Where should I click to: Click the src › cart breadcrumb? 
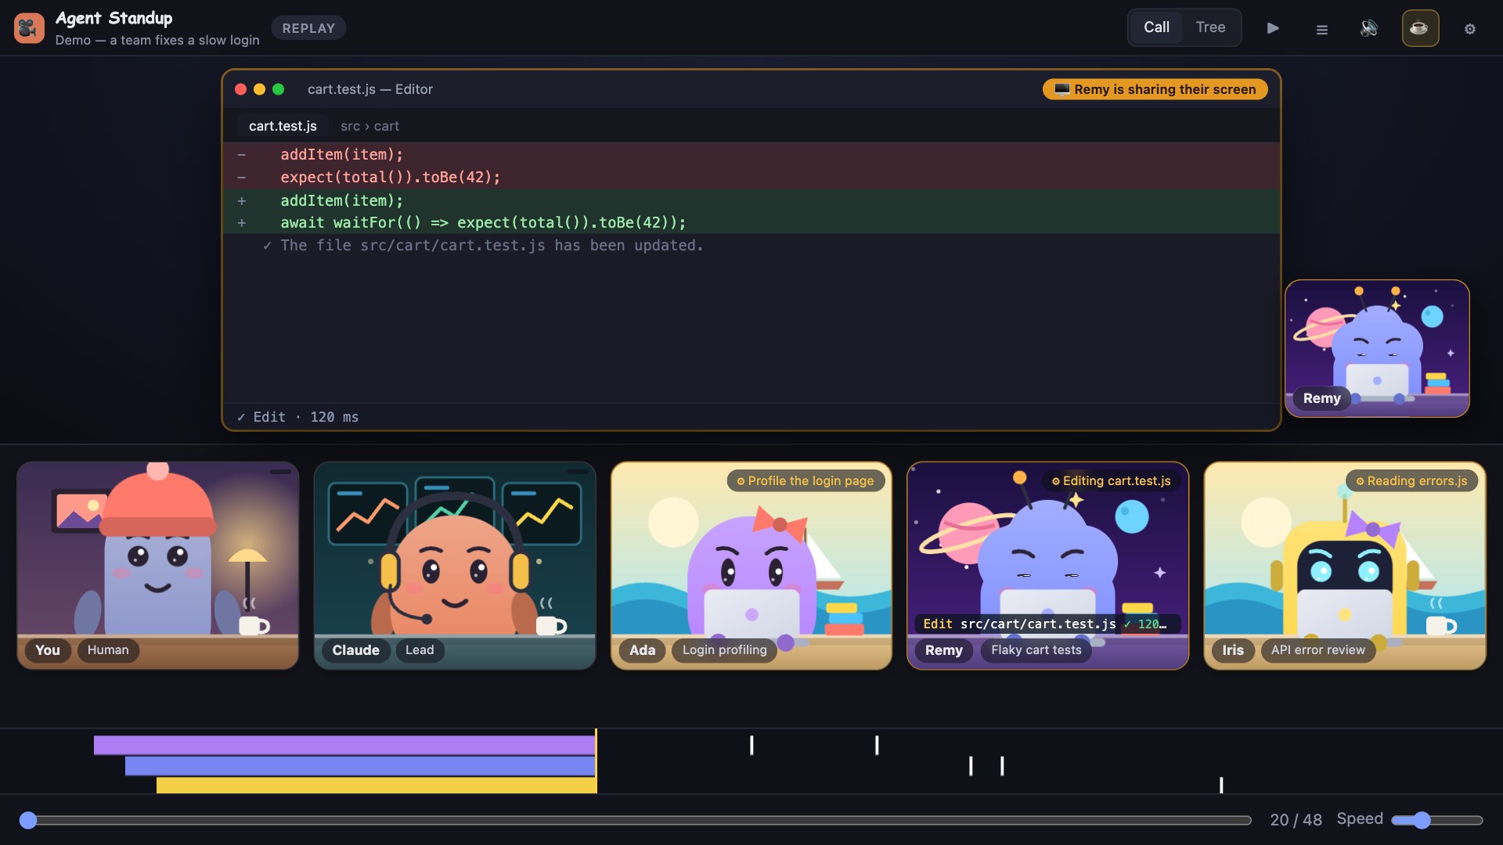[369, 126]
